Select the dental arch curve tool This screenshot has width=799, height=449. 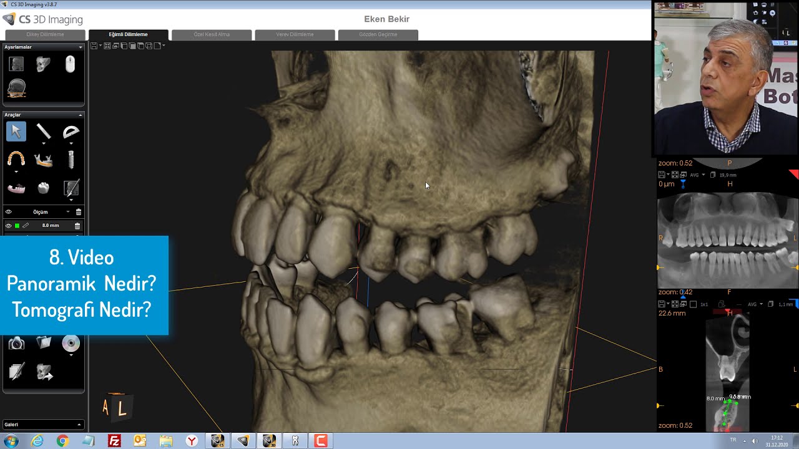[16, 160]
